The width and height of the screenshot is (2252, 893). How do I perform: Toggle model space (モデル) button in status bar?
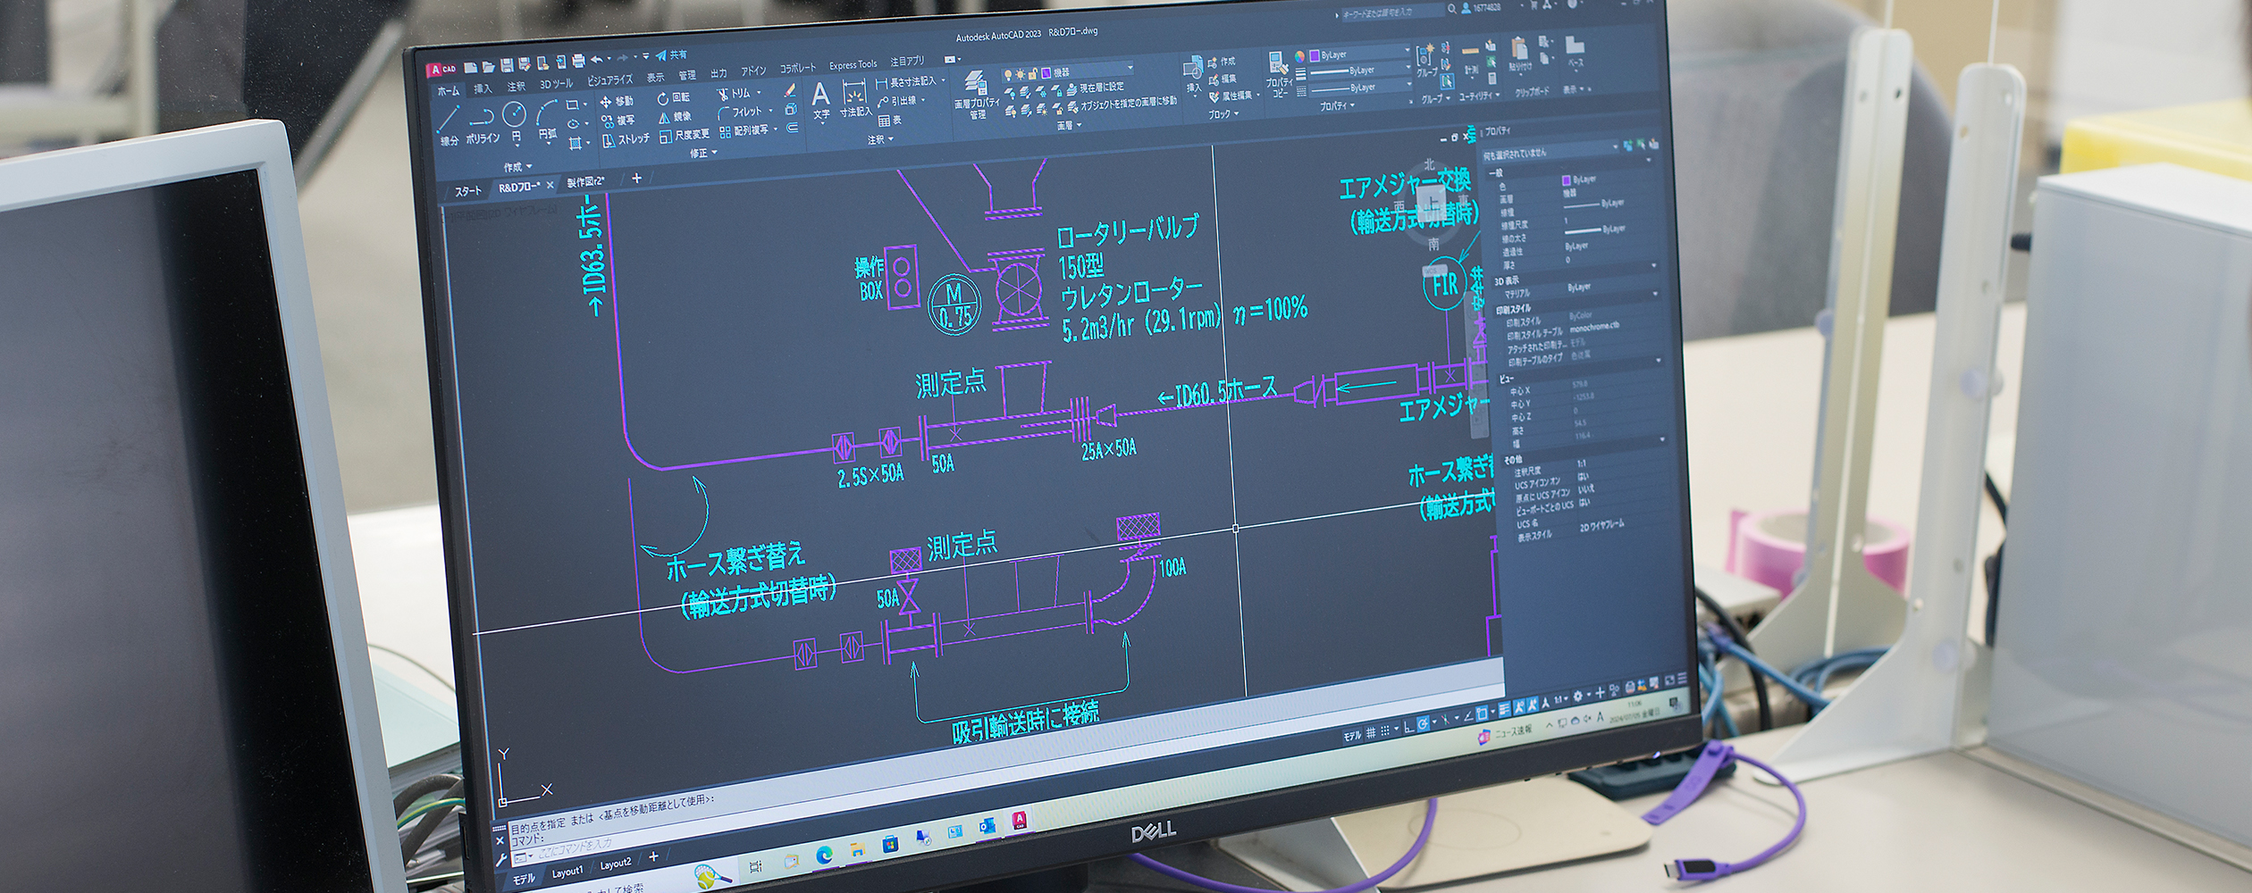1352,737
